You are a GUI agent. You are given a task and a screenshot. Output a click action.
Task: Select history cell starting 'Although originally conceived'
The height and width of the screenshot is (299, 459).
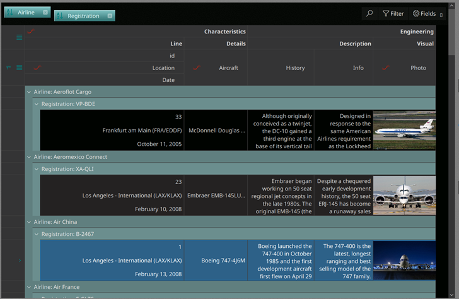(281, 131)
